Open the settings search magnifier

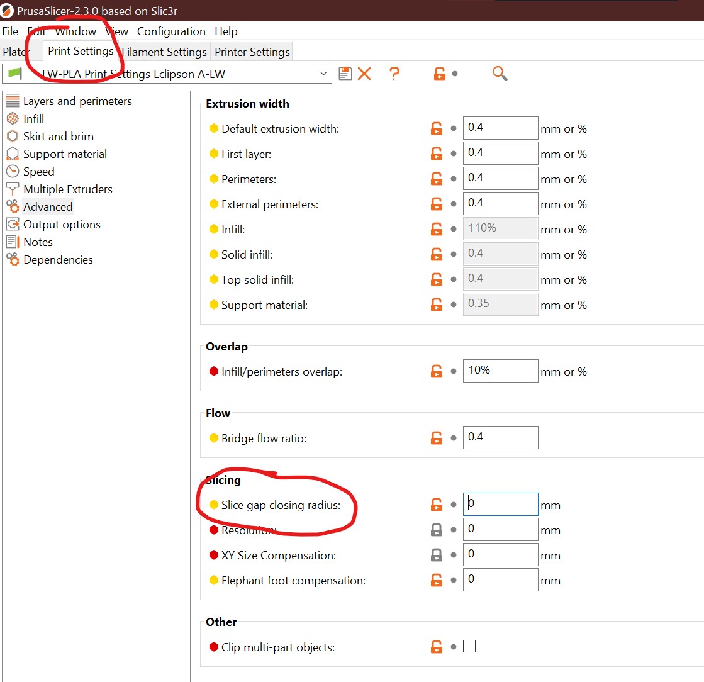tap(500, 74)
